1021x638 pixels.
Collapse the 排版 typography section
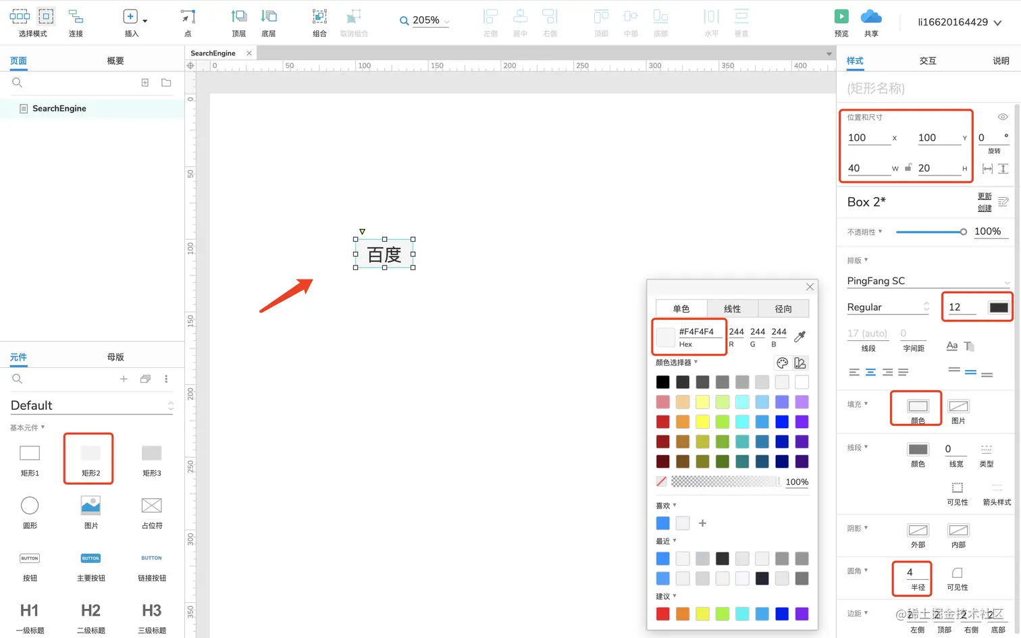point(858,260)
